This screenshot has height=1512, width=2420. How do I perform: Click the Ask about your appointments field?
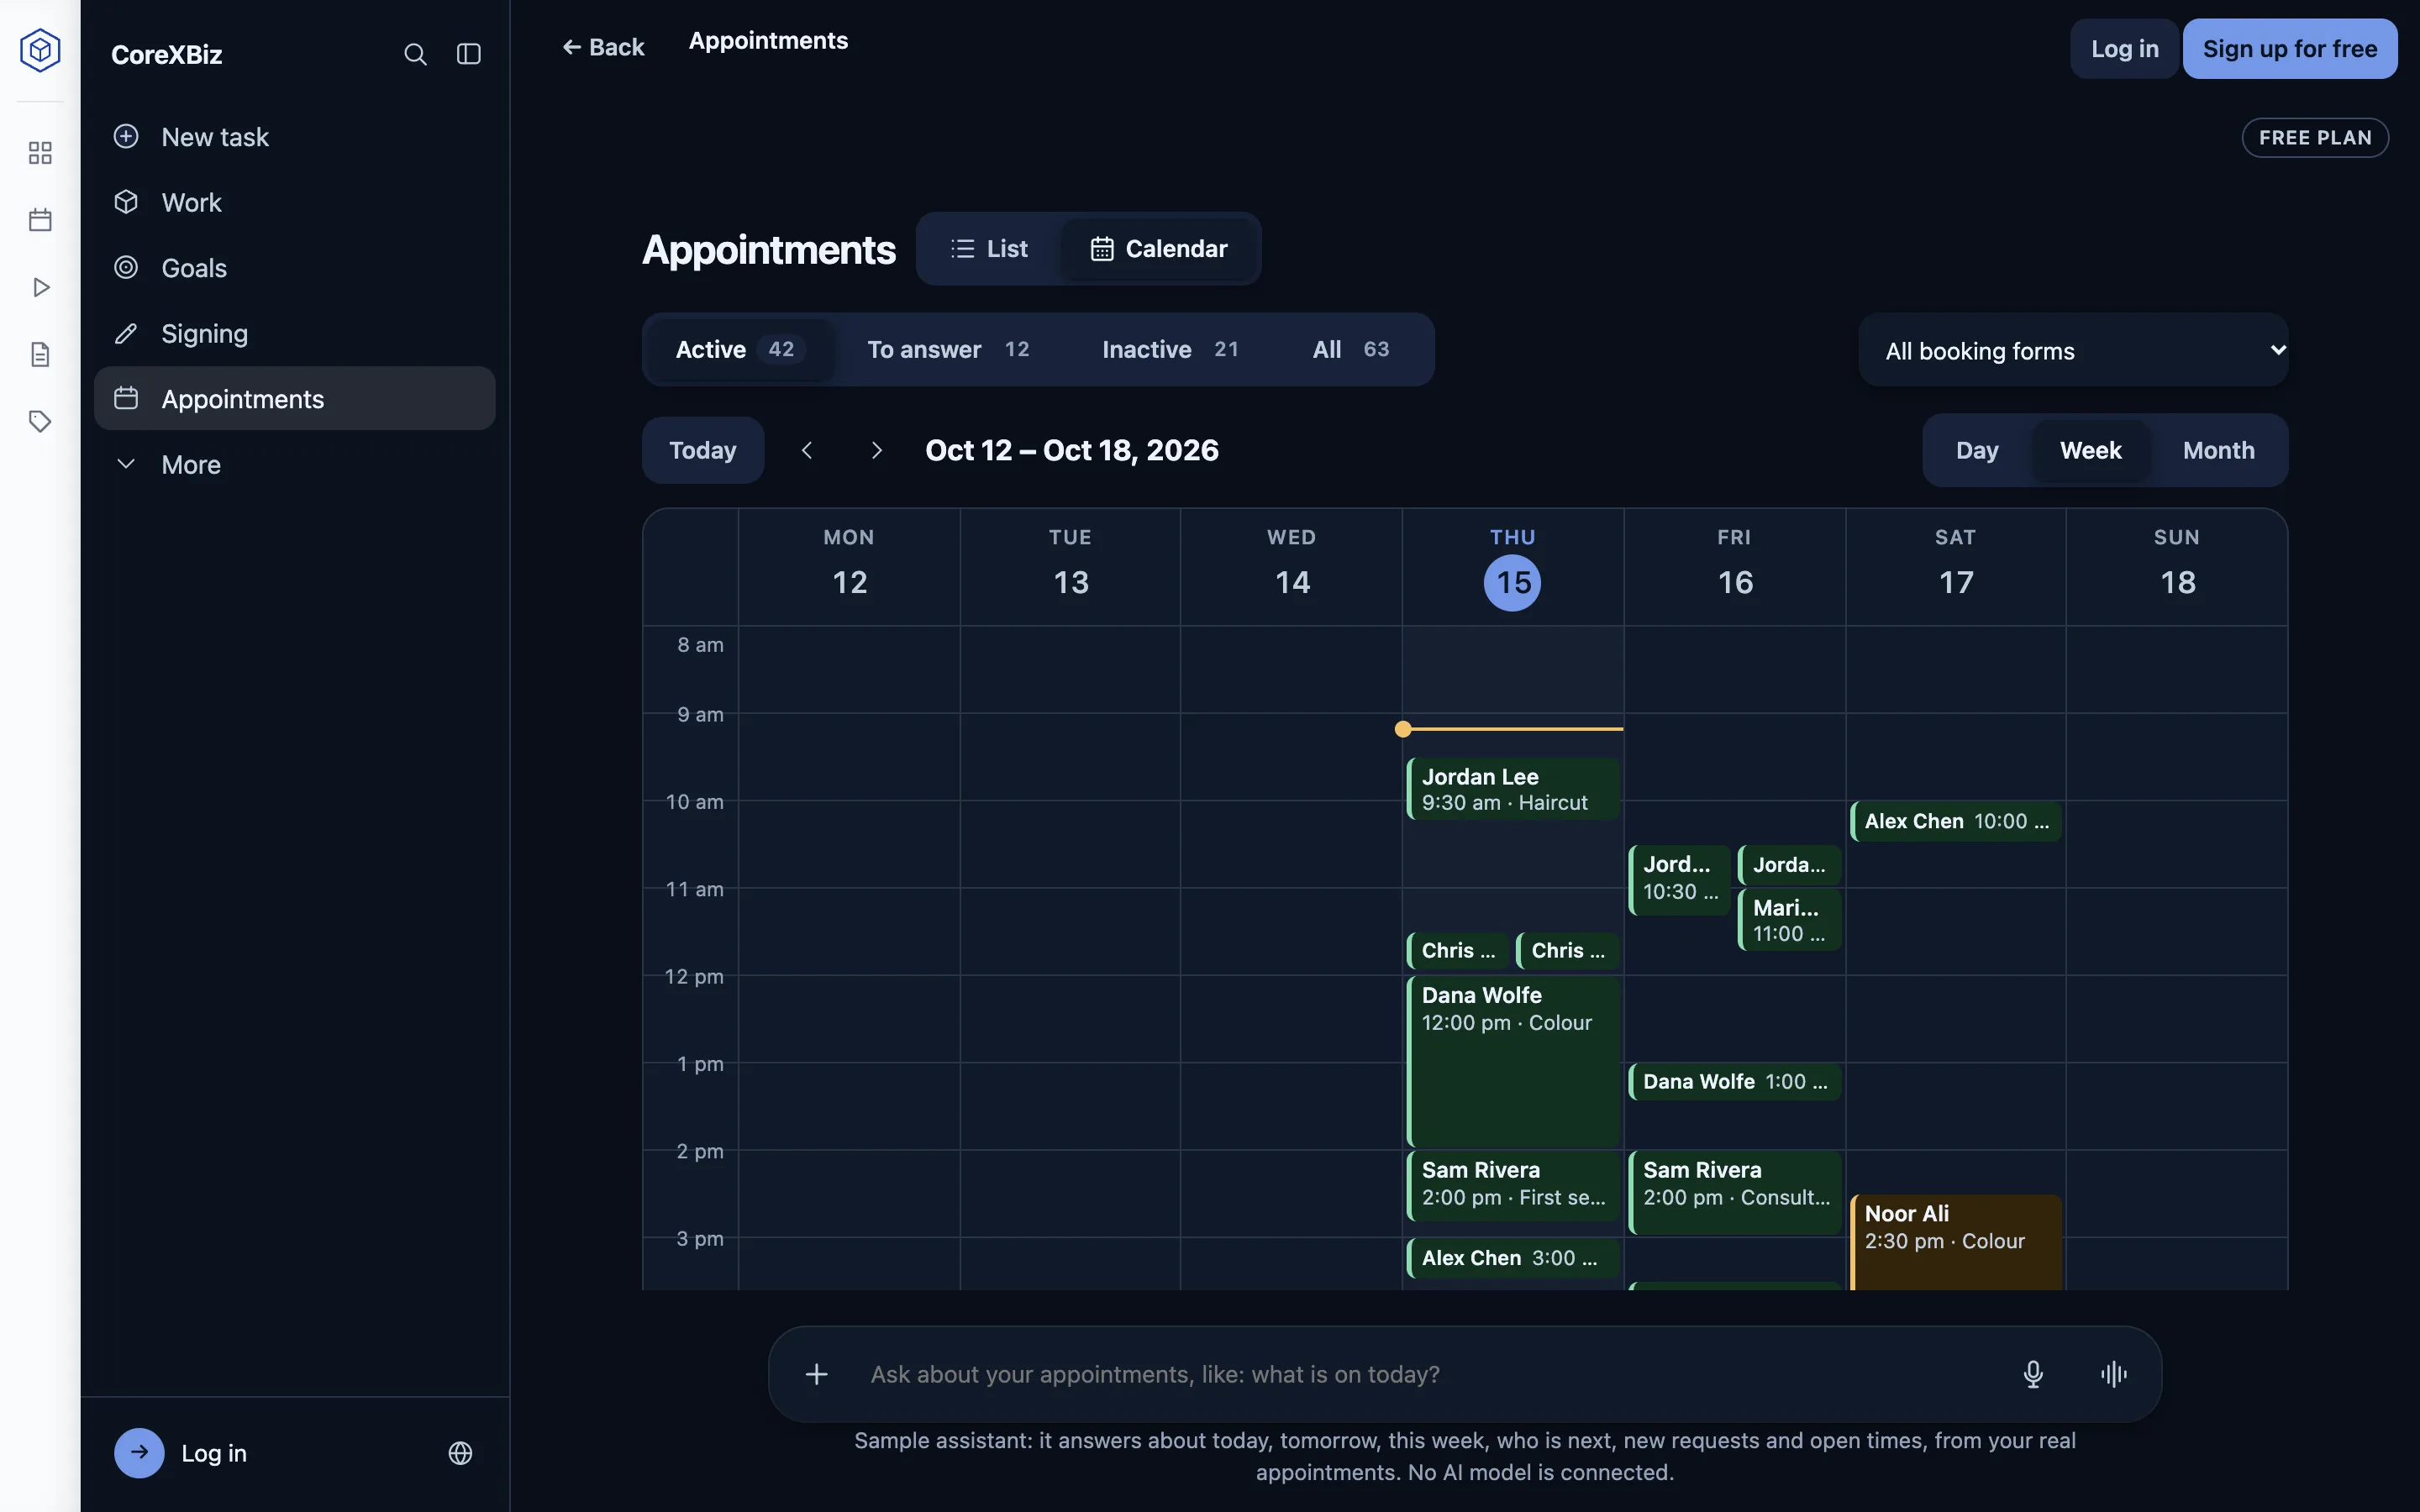[1420, 1374]
